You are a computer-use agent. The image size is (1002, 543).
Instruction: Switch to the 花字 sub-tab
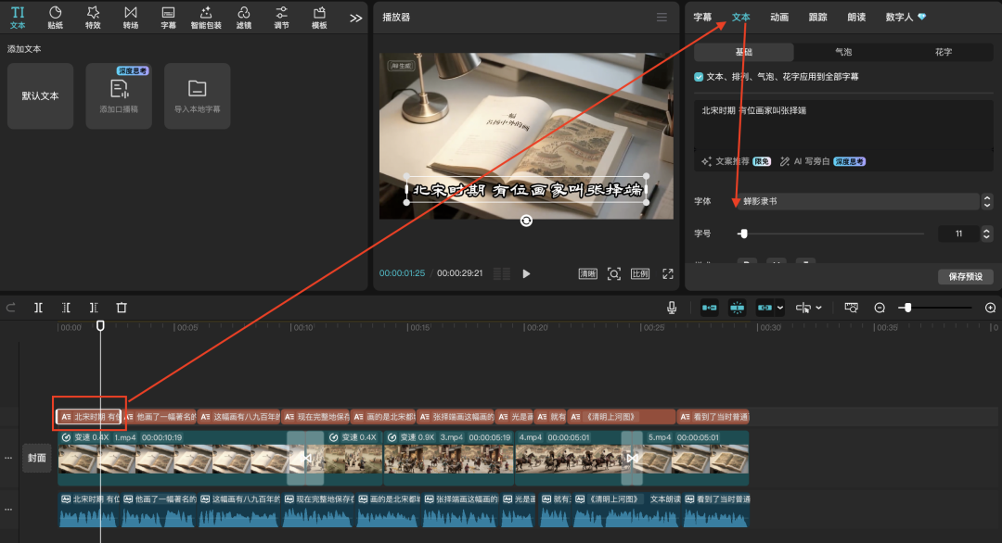(944, 52)
